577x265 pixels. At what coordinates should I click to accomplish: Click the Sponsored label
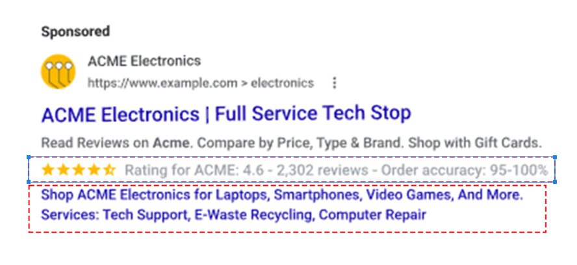click(x=75, y=31)
